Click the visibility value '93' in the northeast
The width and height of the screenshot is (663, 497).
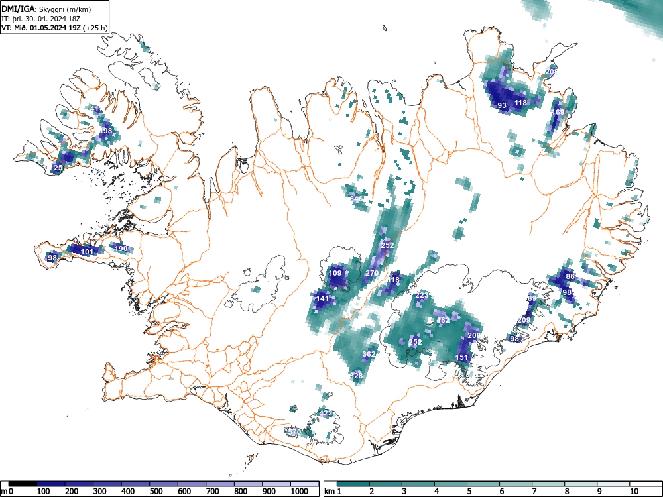coord(502,105)
